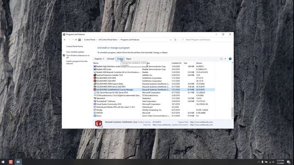Click the Zoom program icon
294x165 pixels.
coord(95,116)
